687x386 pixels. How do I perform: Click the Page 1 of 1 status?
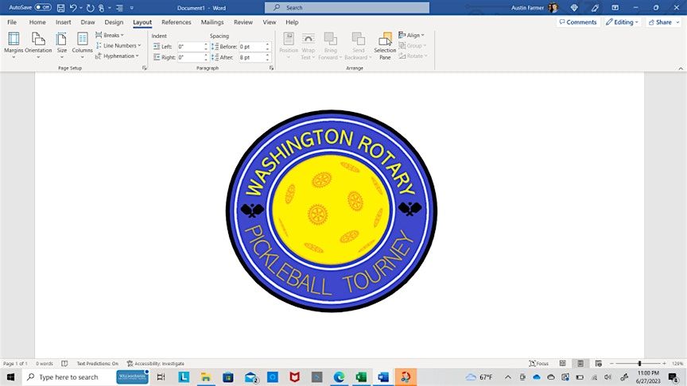tap(15, 363)
